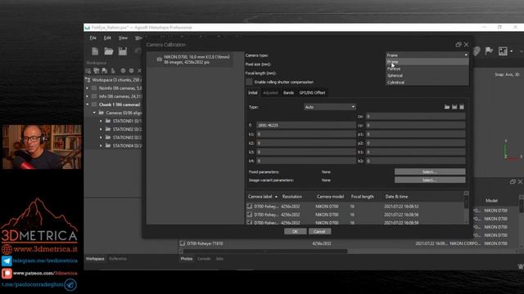Click the Disable Items round icon in Workspace toolbar
This screenshot has height=294, width=524.
coord(131,71)
